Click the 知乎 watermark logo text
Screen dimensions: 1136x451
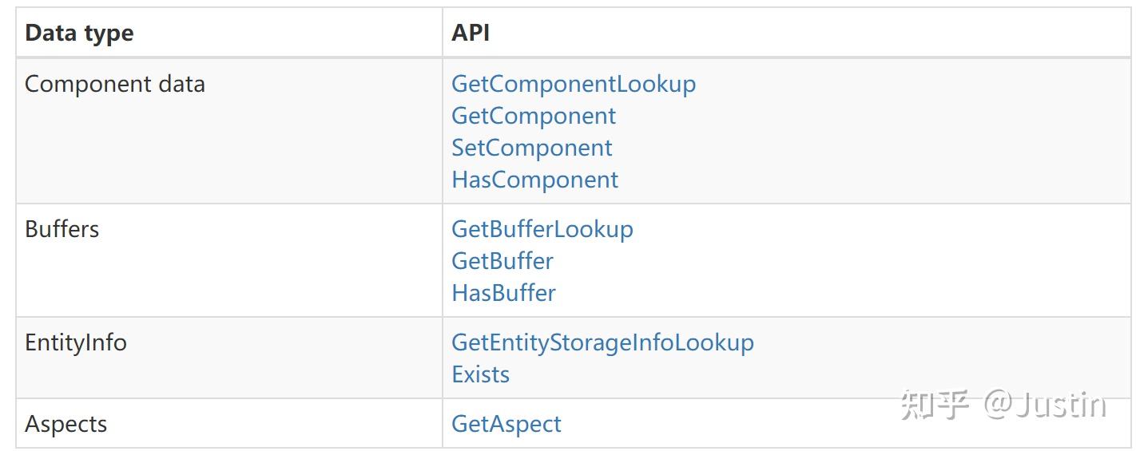tap(935, 405)
